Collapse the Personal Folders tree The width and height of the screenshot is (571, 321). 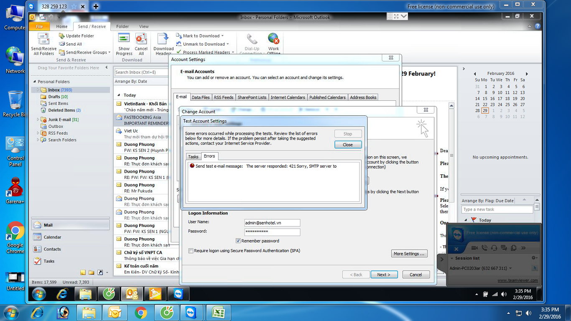(x=34, y=82)
